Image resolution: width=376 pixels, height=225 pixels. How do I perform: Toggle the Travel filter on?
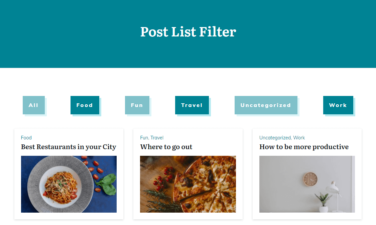(x=192, y=105)
